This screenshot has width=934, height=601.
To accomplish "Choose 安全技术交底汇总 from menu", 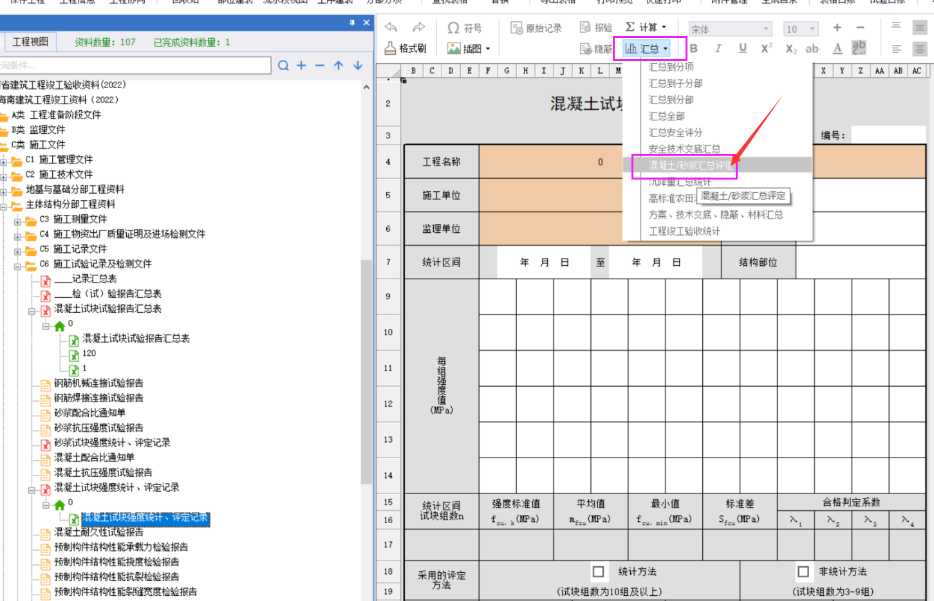I will pos(684,149).
